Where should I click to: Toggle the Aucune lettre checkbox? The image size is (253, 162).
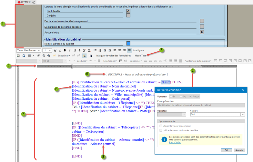coord(202,32)
